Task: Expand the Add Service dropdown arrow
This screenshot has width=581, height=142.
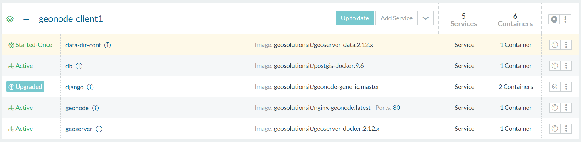Action: (x=426, y=18)
